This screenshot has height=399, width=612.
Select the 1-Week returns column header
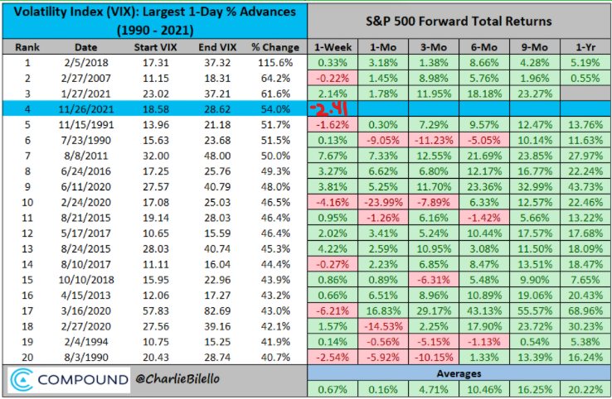333,47
